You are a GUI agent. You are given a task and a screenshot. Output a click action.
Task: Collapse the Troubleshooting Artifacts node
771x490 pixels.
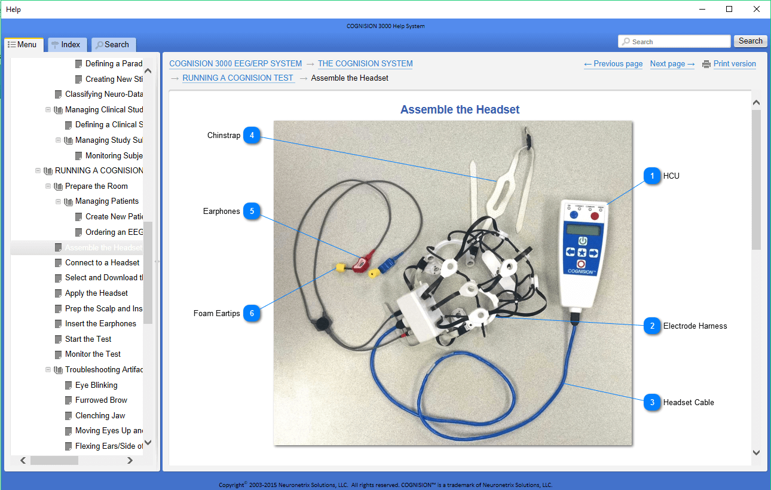click(48, 370)
